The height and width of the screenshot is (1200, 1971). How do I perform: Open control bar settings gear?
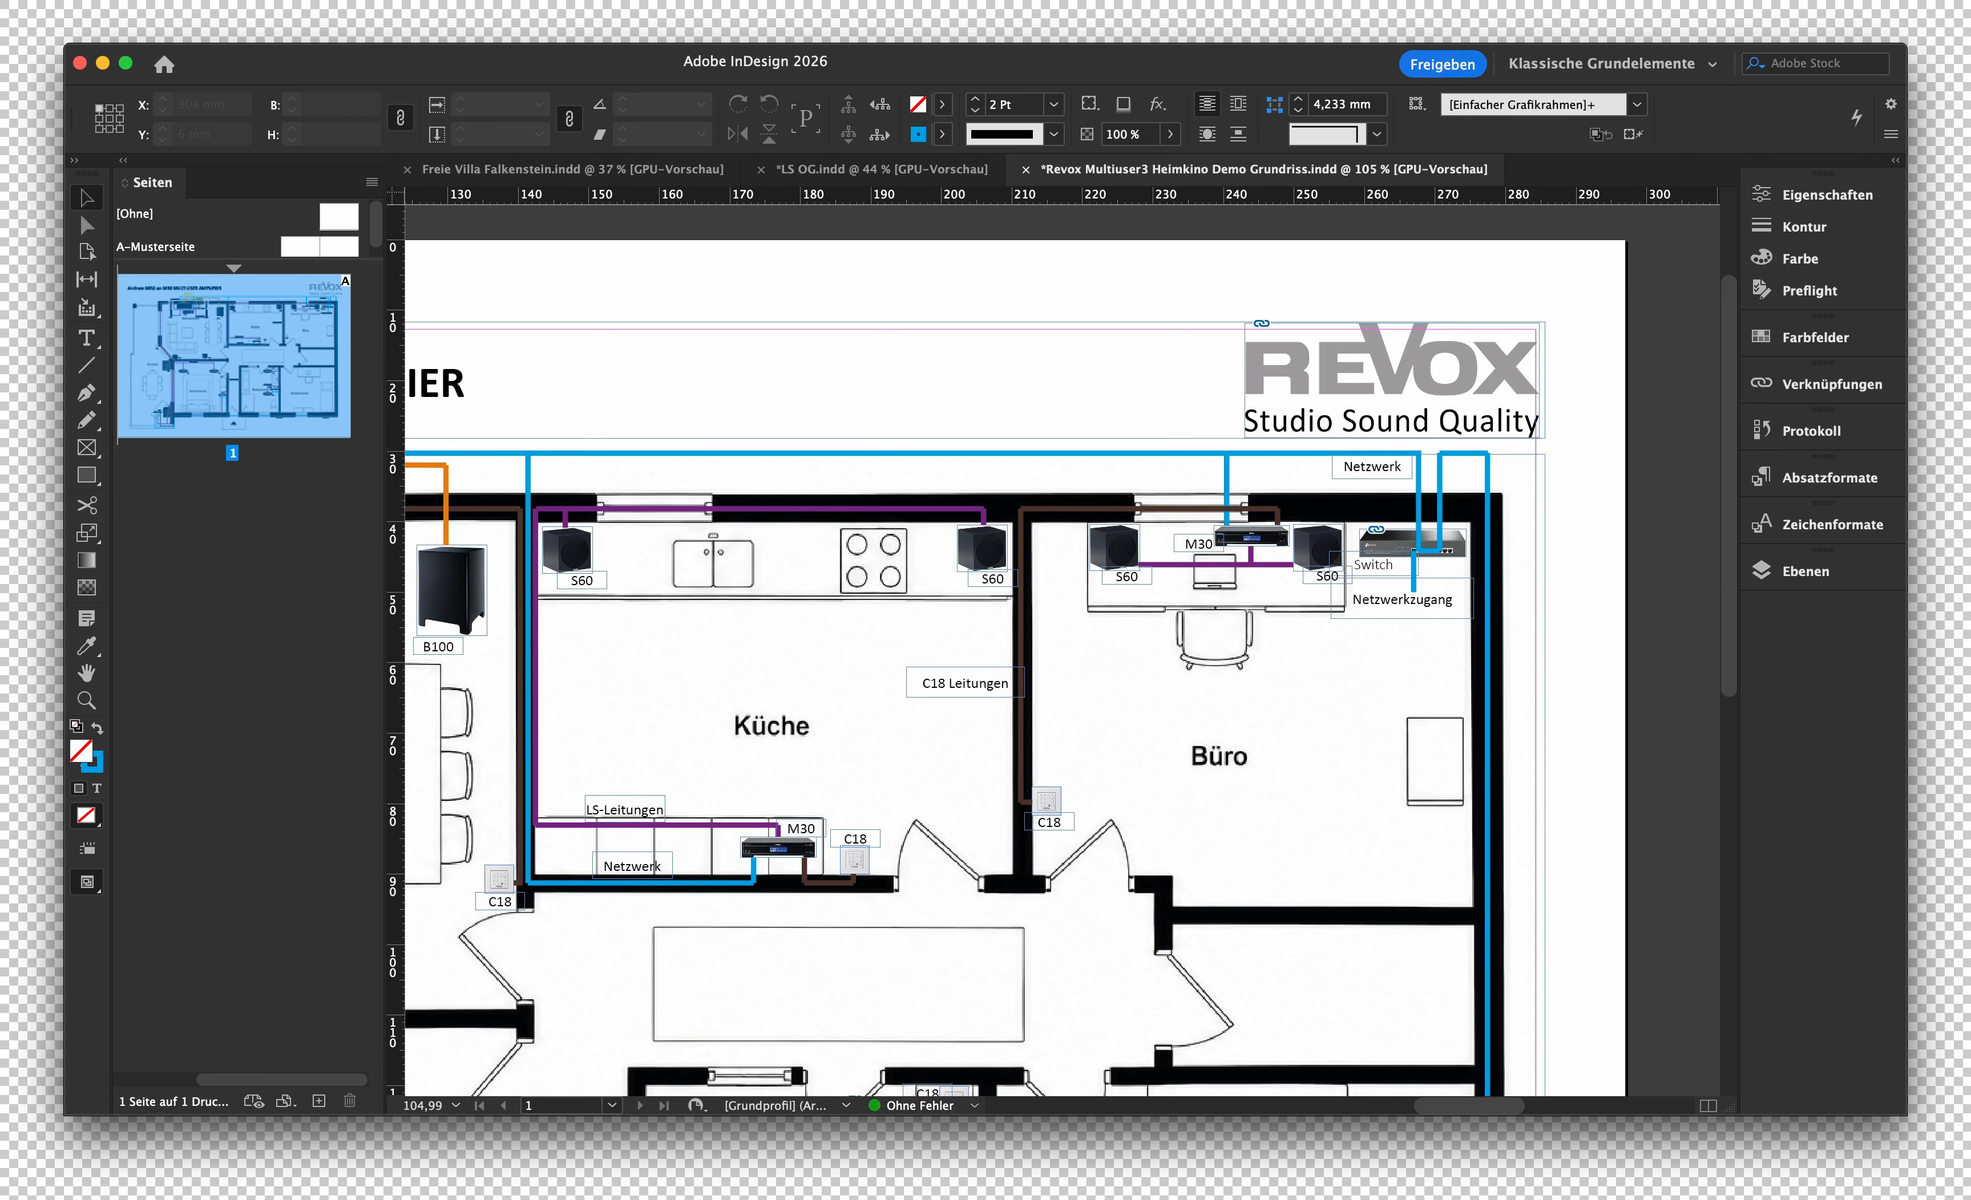click(x=1890, y=104)
